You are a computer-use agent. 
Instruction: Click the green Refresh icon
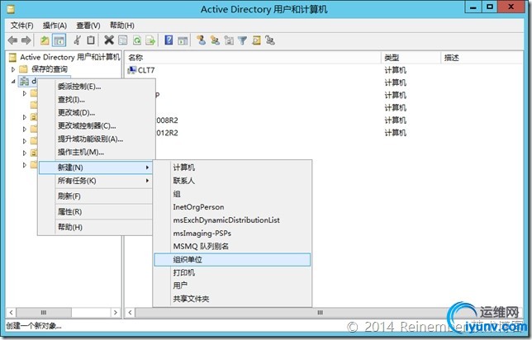coord(137,40)
